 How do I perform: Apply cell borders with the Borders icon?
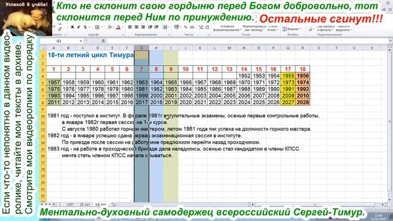97,27
